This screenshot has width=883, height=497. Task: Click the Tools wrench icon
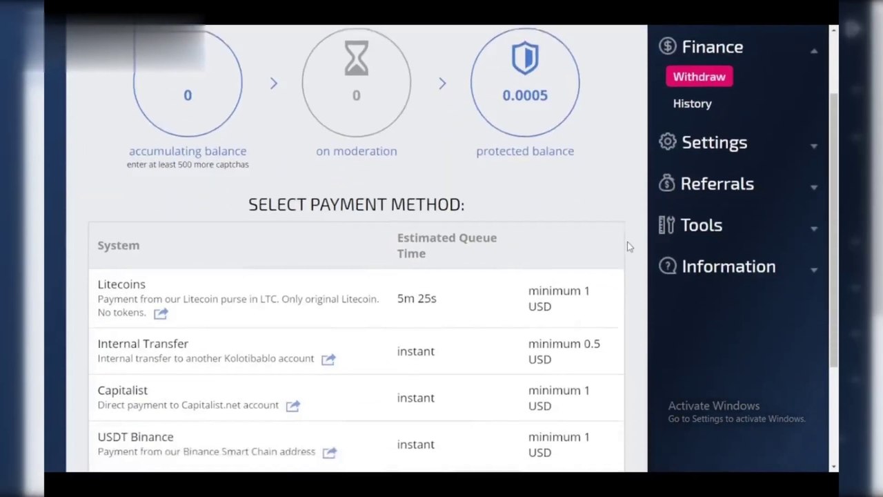pyautogui.click(x=666, y=225)
